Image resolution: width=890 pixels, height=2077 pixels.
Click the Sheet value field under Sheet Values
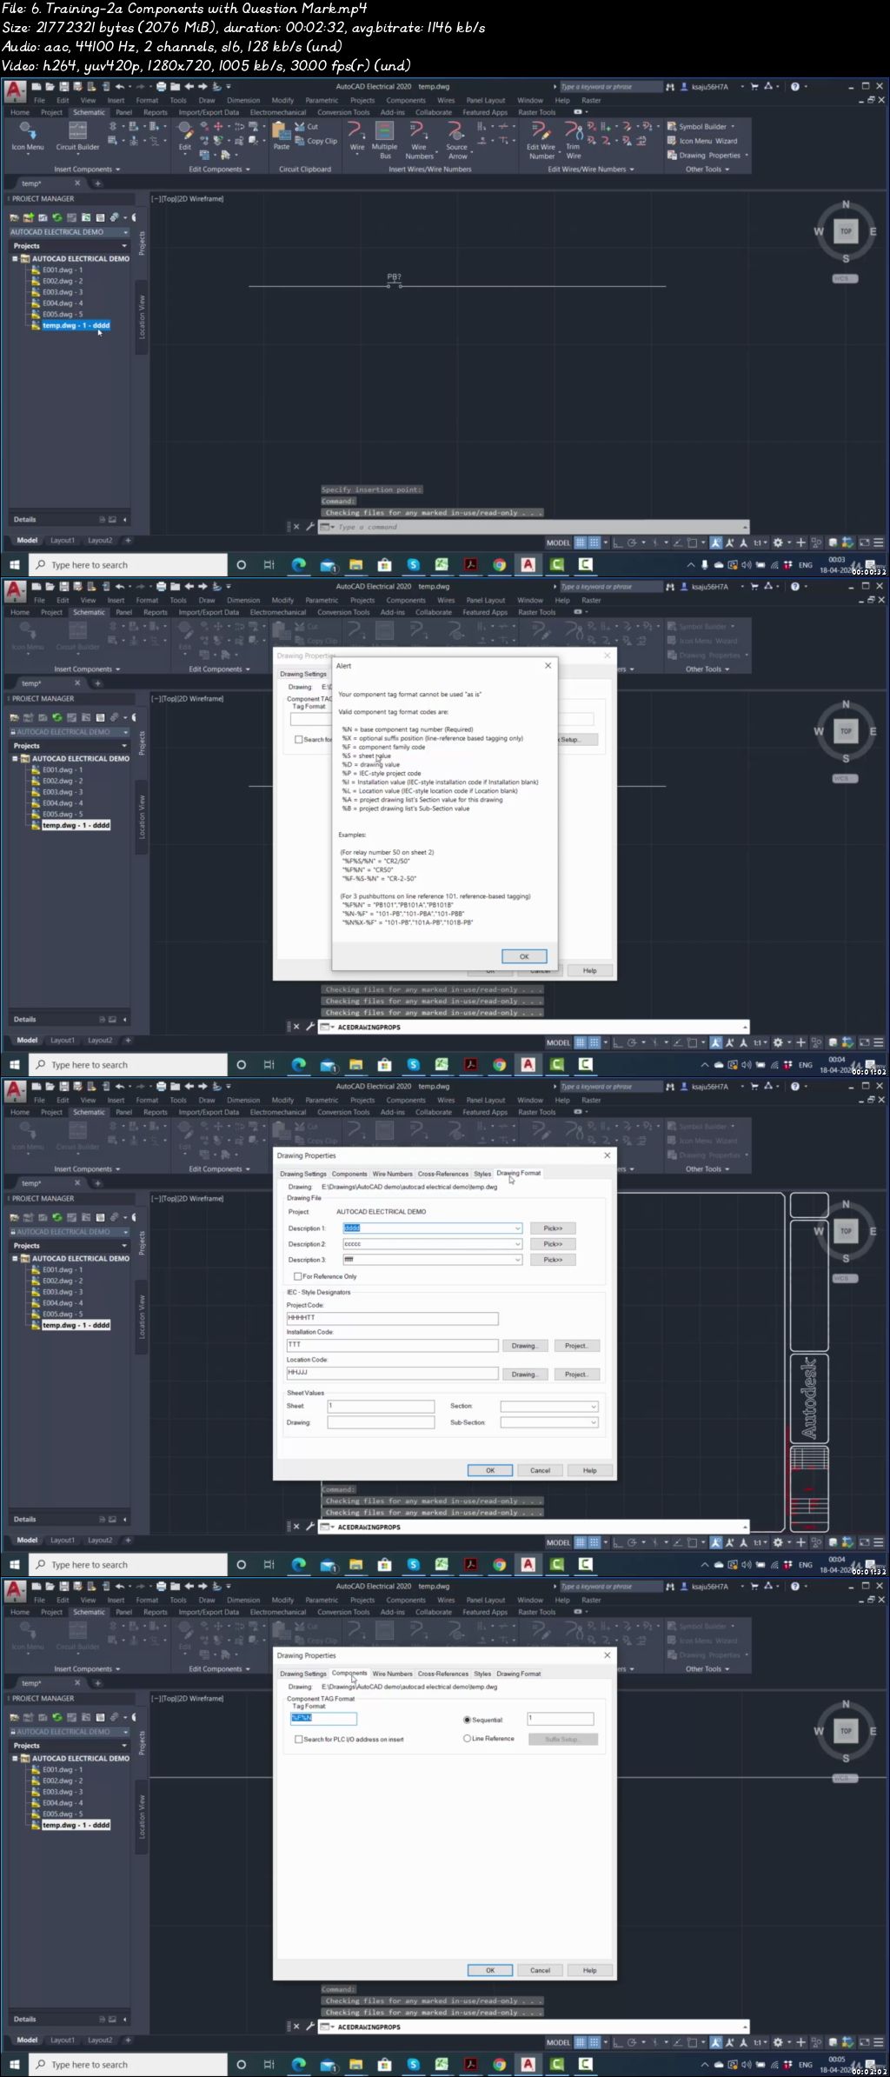click(x=381, y=1406)
